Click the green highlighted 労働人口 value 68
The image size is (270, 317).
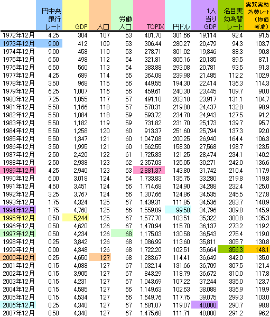click(x=122, y=234)
